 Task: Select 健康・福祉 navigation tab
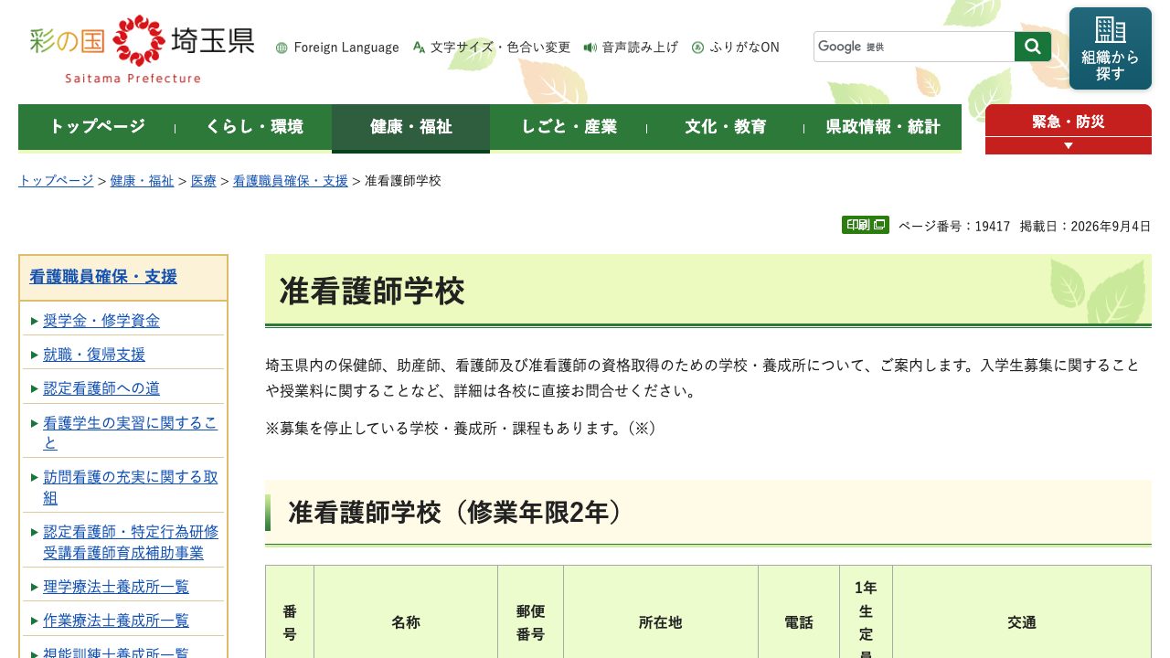[411, 127]
